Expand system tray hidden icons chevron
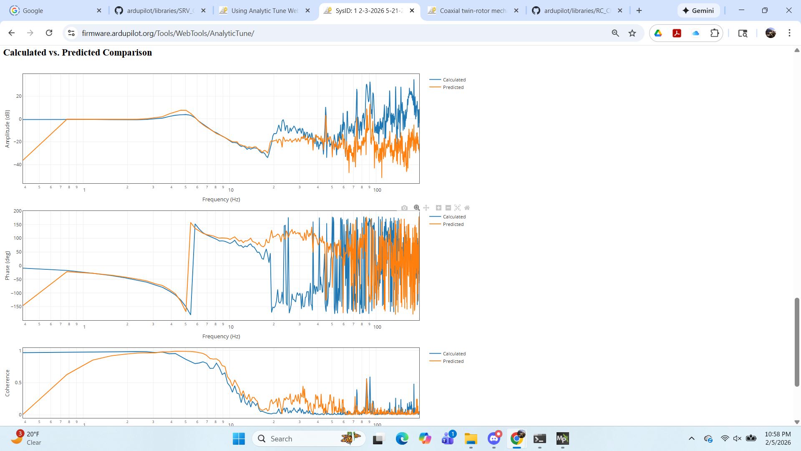 [691, 438]
